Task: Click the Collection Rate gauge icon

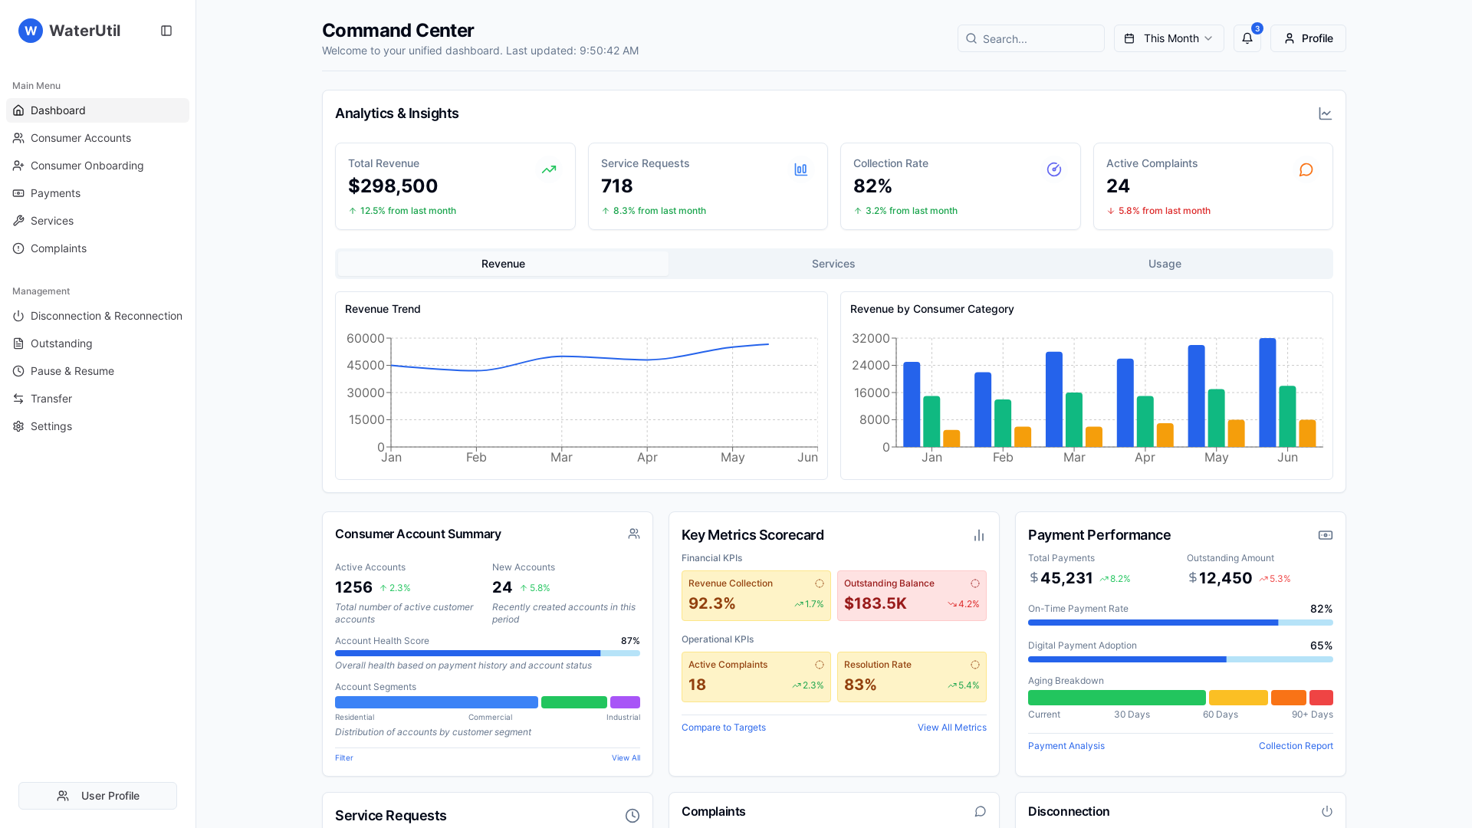Action: 1054,169
